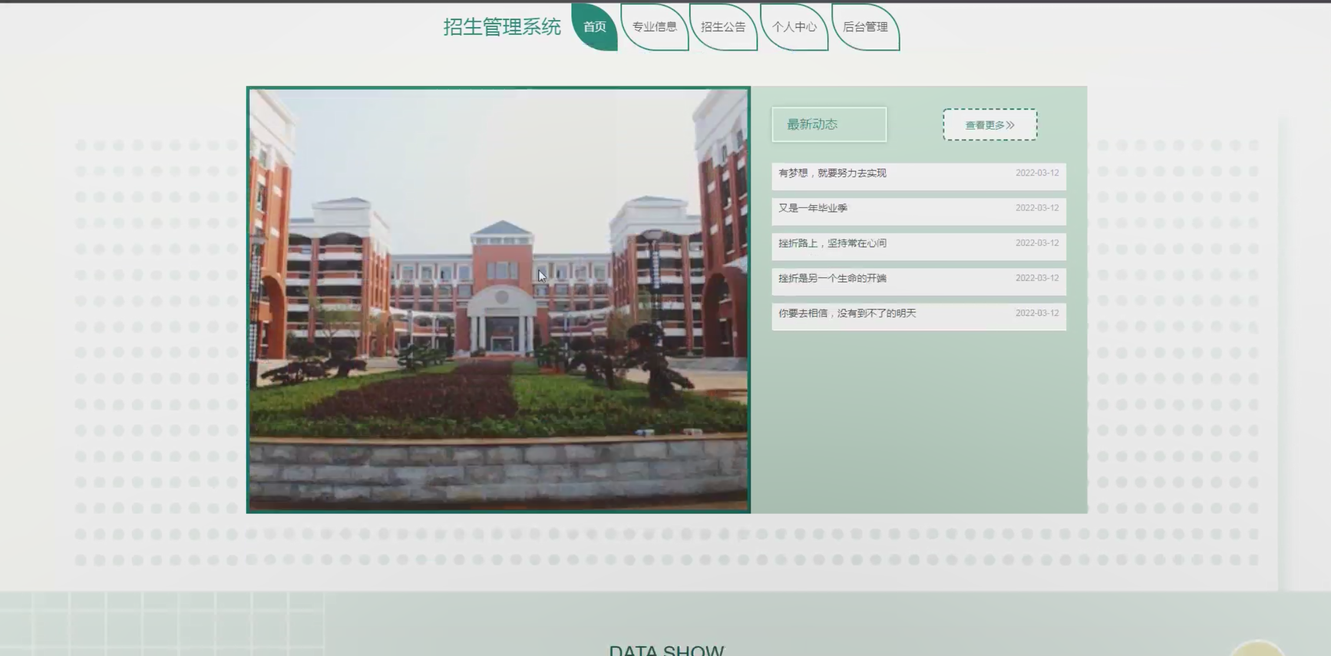The height and width of the screenshot is (656, 1331).
Task: Open the 后台管理 tab
Action: 865,27
